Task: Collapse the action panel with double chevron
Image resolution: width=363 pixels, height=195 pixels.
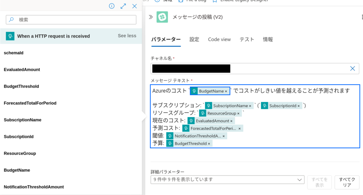Action: [151, 17]
